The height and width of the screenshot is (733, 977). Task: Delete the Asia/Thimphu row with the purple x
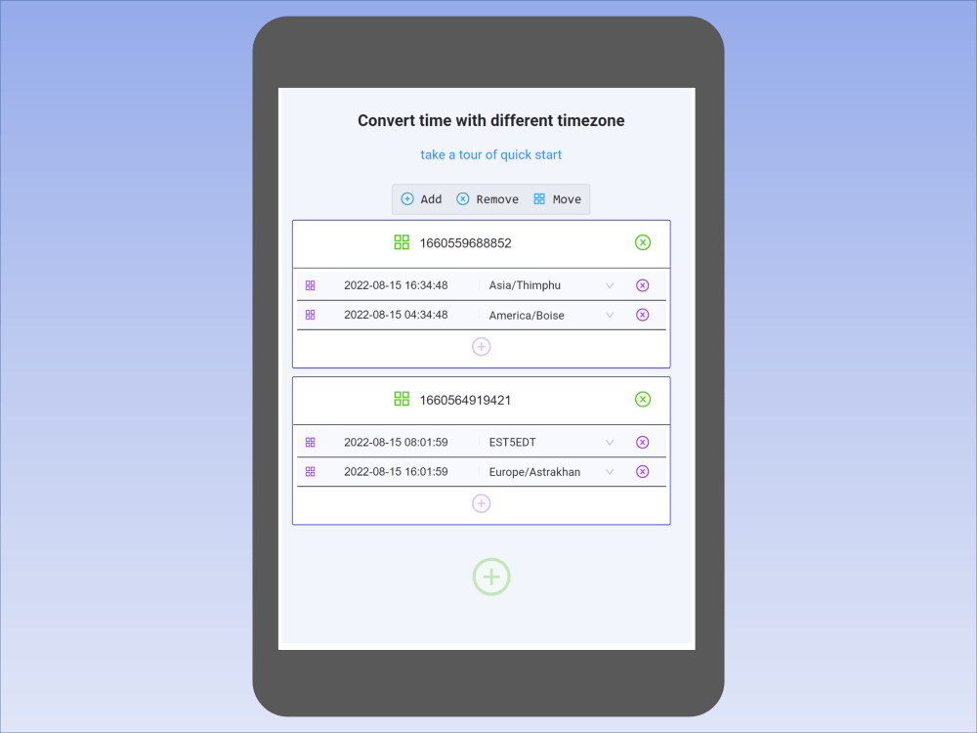[643, 285]
